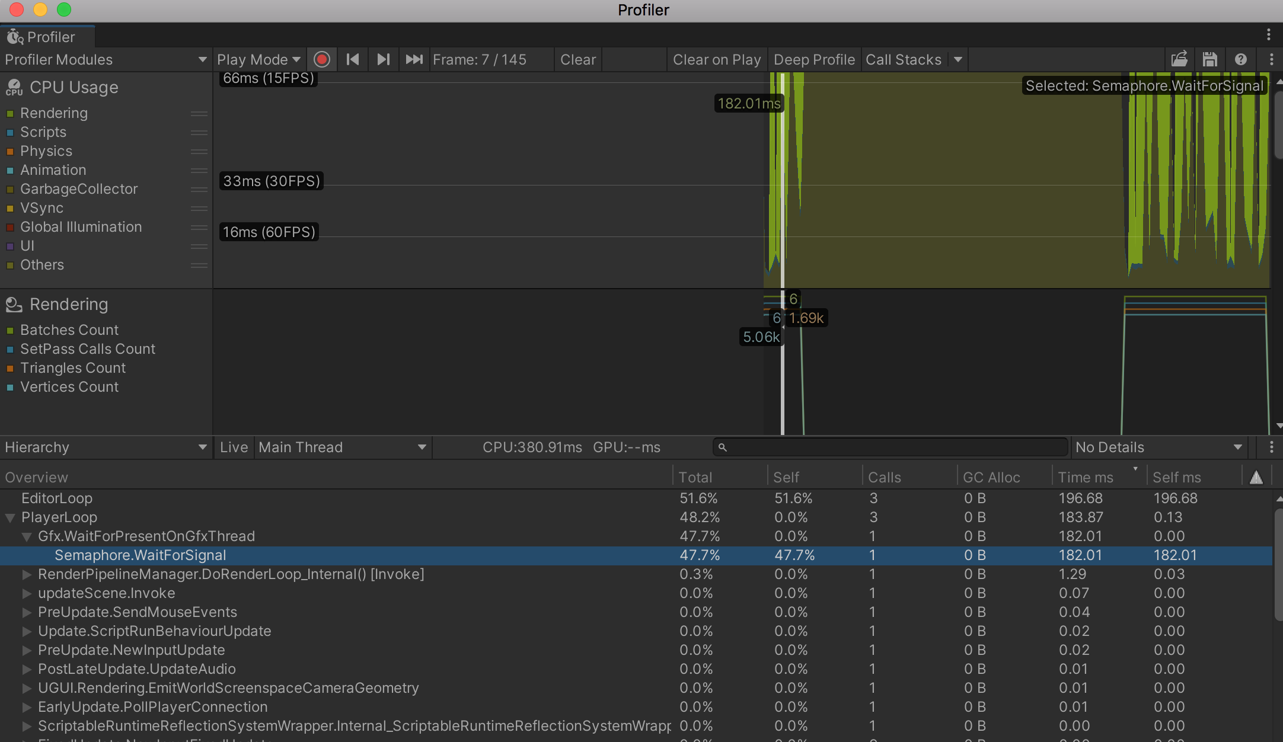Screen dimensions: 1283x742
Task: Step to the next frame
Action: pyautogui.click(x=384, y=59)
